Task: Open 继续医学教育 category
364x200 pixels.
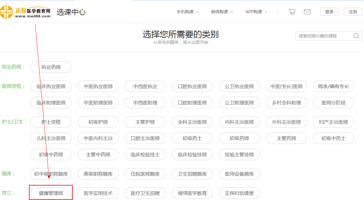Action: coord(192,193)
